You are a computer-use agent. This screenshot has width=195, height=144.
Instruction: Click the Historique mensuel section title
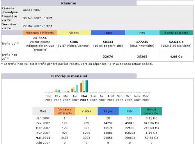(x=69, y=76)
